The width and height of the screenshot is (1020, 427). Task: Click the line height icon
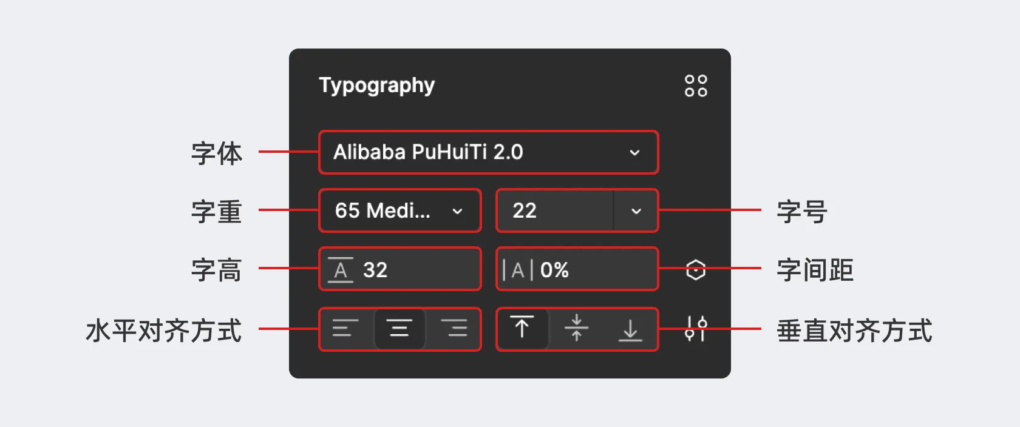341,270
